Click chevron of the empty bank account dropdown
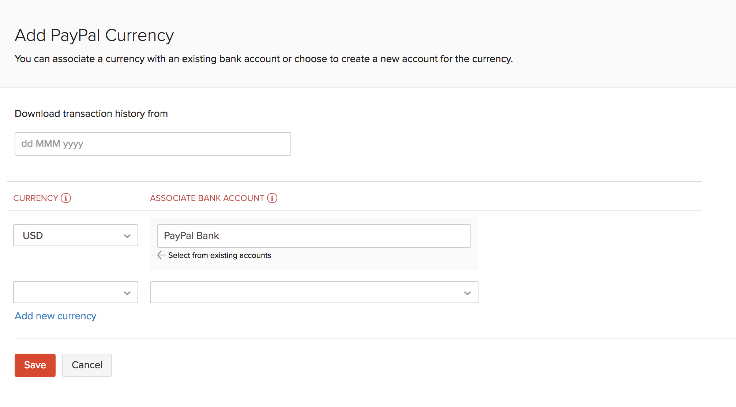The image size is (736, 407). click(x=467, y=293)
